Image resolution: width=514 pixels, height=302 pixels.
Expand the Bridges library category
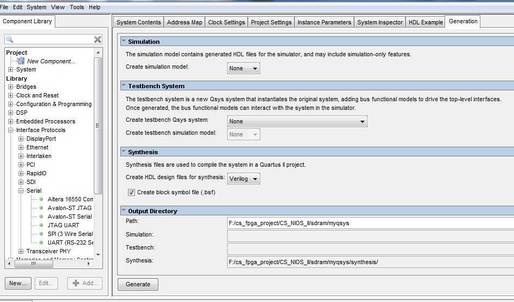click(10, 87)
